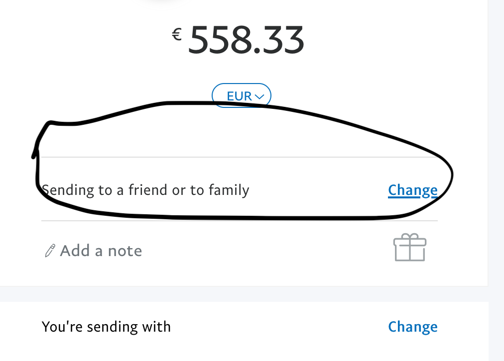Click the euro currency symbol before the amount

pyautogui.click(x=177, y=34)
